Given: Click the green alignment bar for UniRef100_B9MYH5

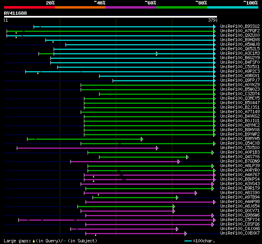Looking at the screenshot, I should coord(85,139).
